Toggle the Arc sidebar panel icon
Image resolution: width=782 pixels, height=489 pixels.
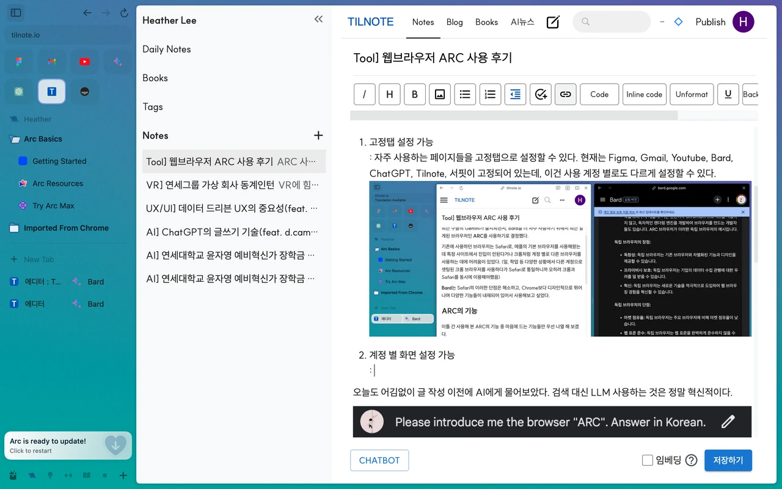(x=16, y=12)
